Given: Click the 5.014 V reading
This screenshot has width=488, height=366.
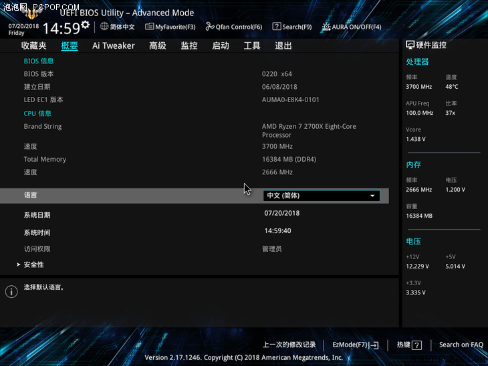Looking at the screenshot, I should point(455,266).
